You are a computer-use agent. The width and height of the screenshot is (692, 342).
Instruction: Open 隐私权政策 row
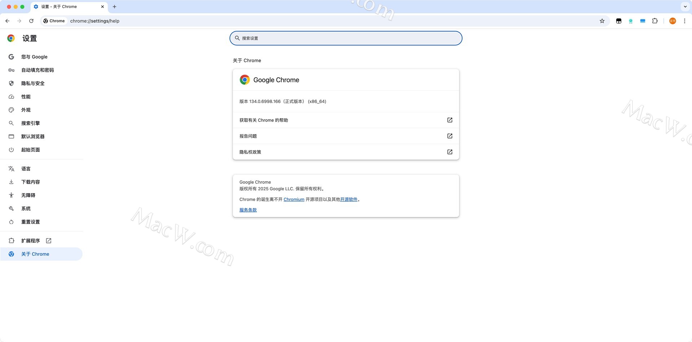pos(346,152)
